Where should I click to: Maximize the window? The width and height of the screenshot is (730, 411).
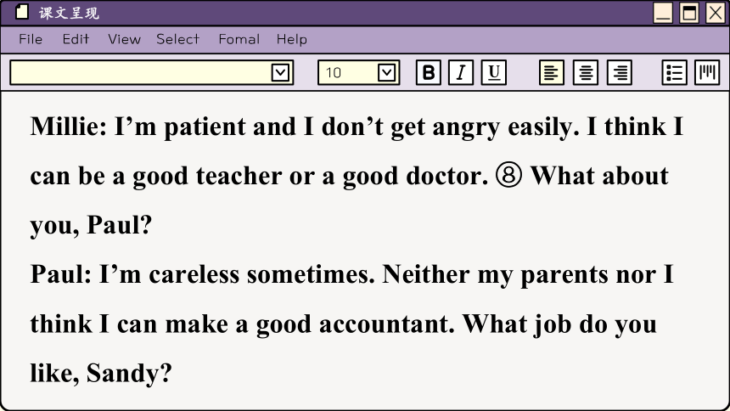tap(689, 13)
